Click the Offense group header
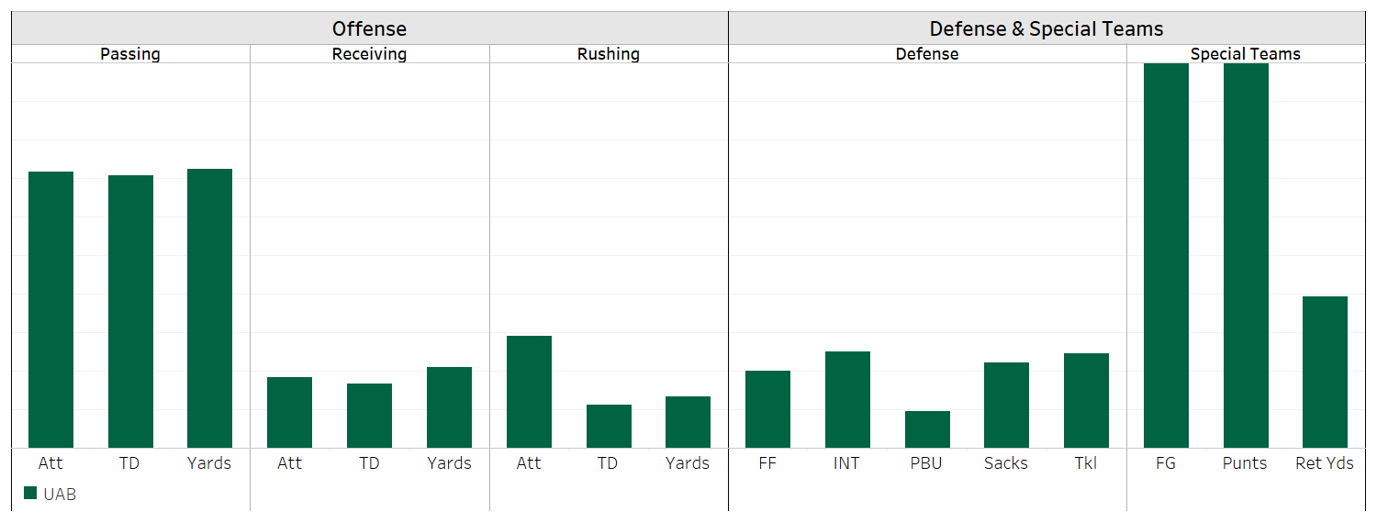 click(x=369, y=29)
